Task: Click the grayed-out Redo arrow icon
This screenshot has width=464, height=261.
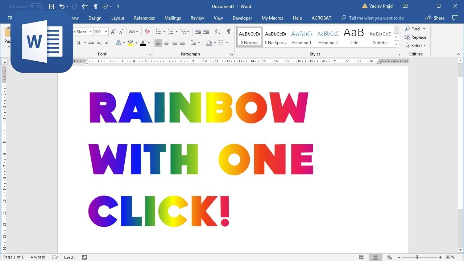Action: (x=75, y=7)
